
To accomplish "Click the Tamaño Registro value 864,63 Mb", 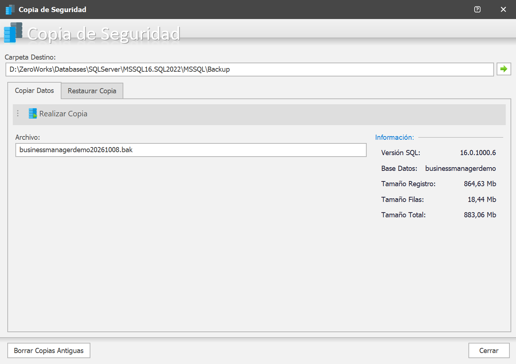I will point(480,184).
